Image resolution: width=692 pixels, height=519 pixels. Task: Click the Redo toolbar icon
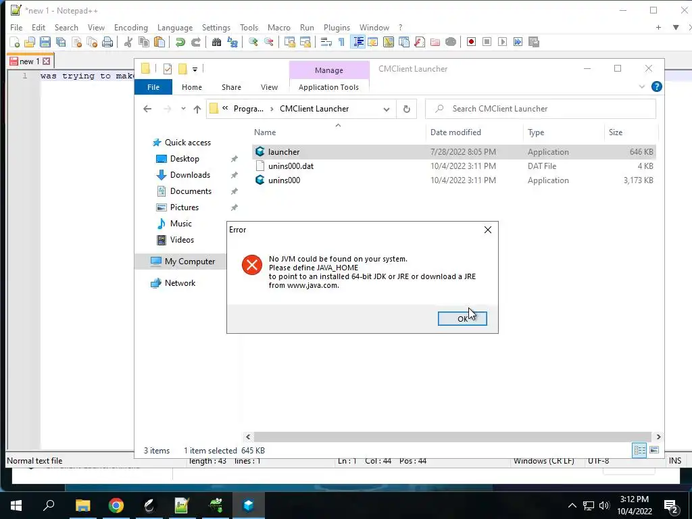coord(195,42)
